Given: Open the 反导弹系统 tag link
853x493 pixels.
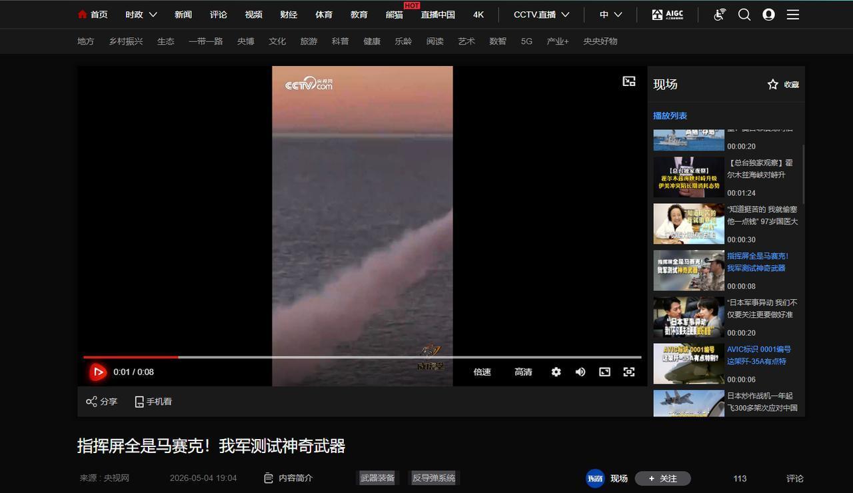Looking at the screenshot, I should click(434, 478).
